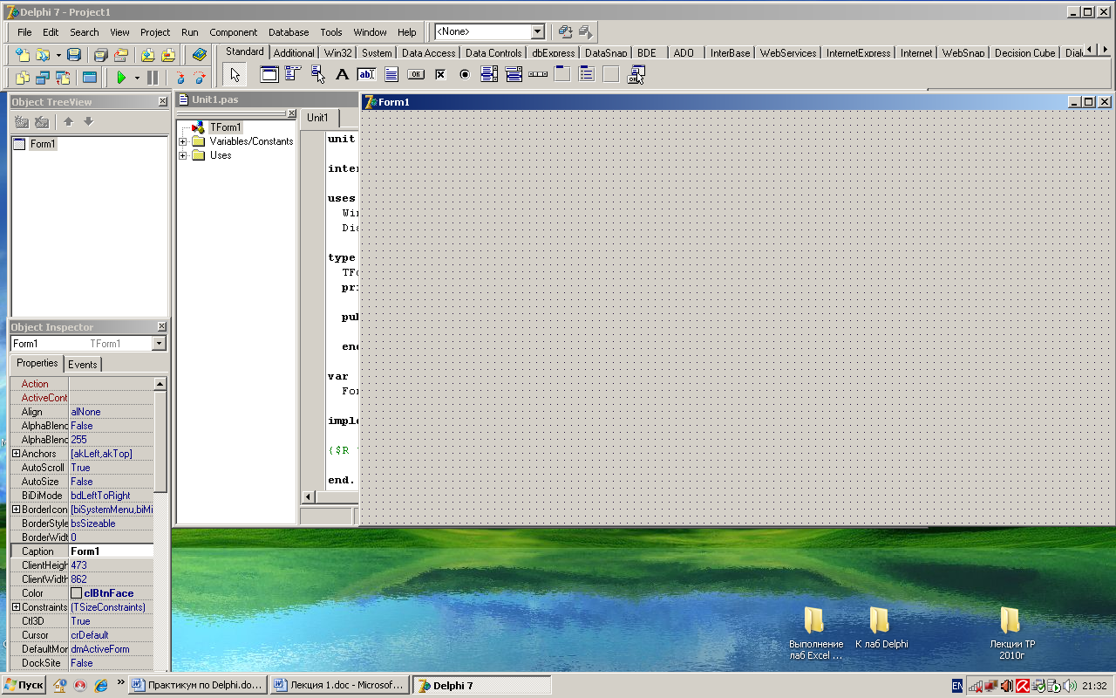Click the Save toolbar icon
This screenshot has height=698, width=1116.
click(74, 54)
